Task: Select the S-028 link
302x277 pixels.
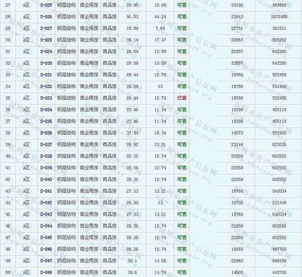Action: coord(46,40)
